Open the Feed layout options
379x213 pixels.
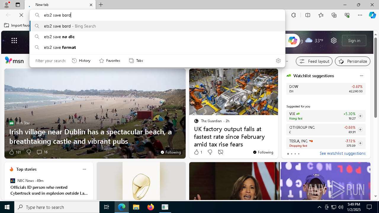[314, 61]
